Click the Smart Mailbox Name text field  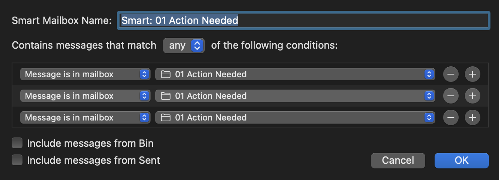tap(303, 20)
